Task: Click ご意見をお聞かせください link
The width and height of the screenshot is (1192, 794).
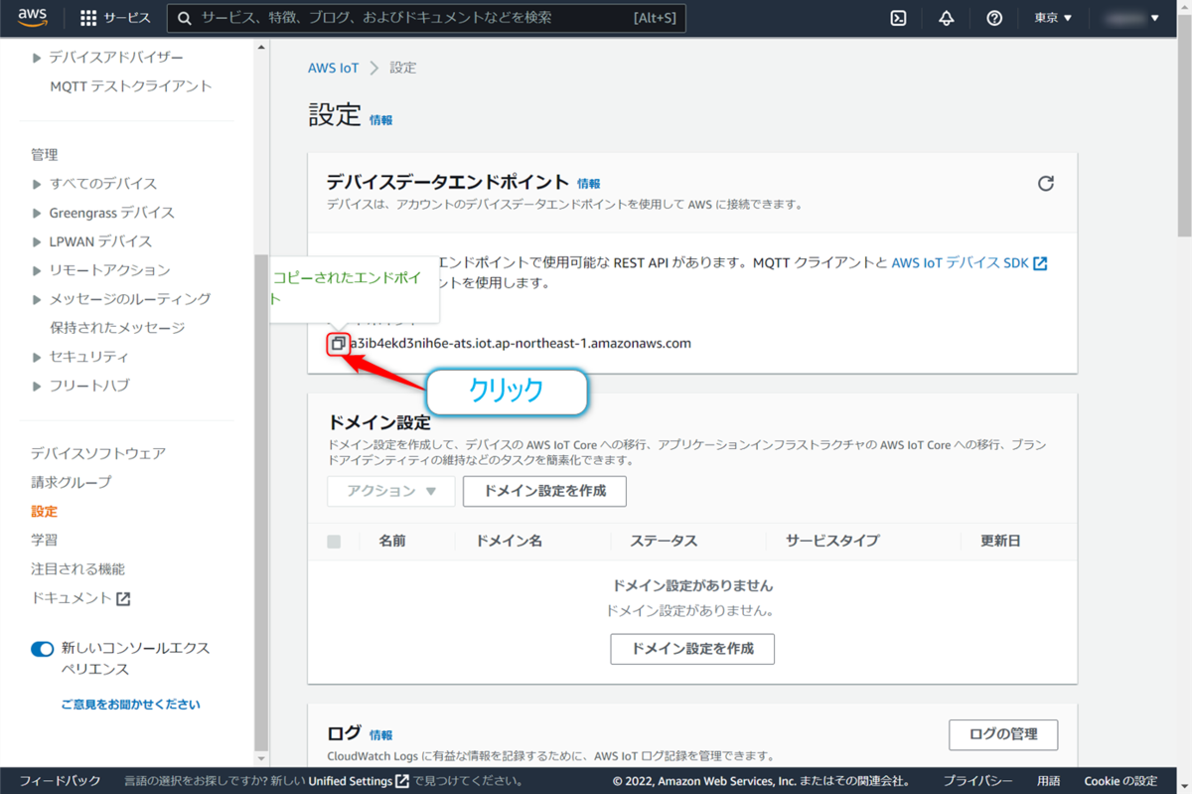Action: 130,705
